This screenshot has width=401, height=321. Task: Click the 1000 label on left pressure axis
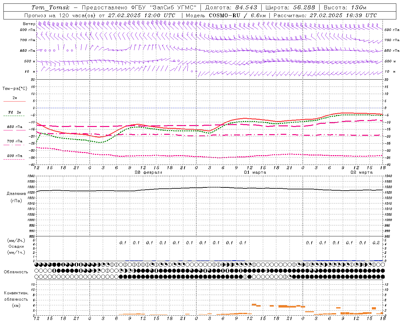[x=31, y=220]
